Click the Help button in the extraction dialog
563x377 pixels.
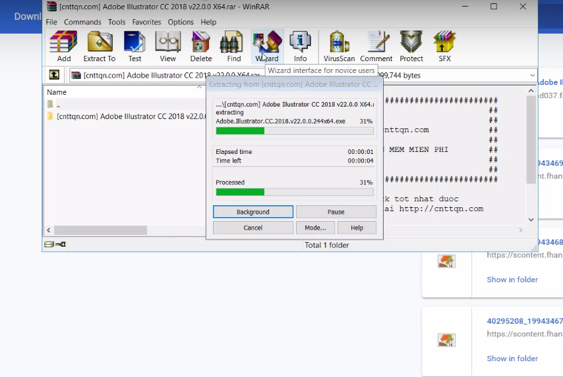[357, 228]
